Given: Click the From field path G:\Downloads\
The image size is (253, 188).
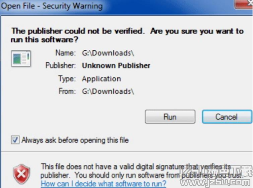Looking at the screenshot, I should [108, 92].
